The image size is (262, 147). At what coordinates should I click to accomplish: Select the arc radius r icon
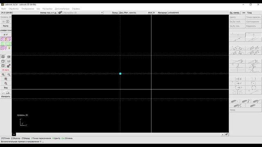coord(237,87)
